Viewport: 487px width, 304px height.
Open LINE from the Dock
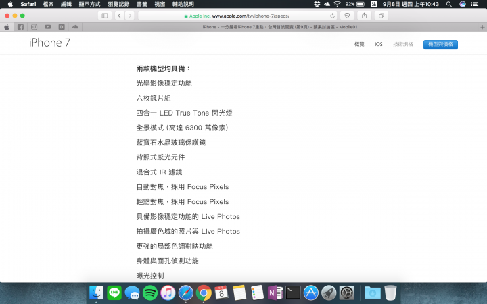coord(114,293)
